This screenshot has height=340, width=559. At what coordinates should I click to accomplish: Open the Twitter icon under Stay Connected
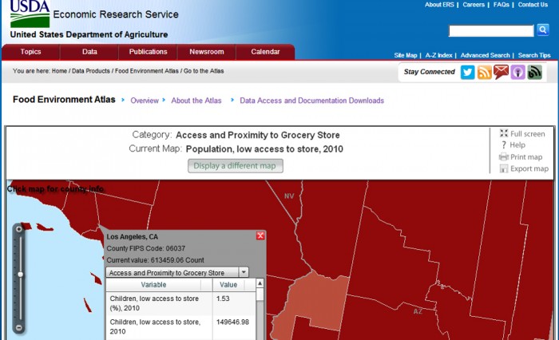(467, 73)
